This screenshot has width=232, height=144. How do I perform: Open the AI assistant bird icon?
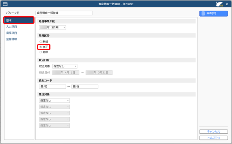(219, 4)
